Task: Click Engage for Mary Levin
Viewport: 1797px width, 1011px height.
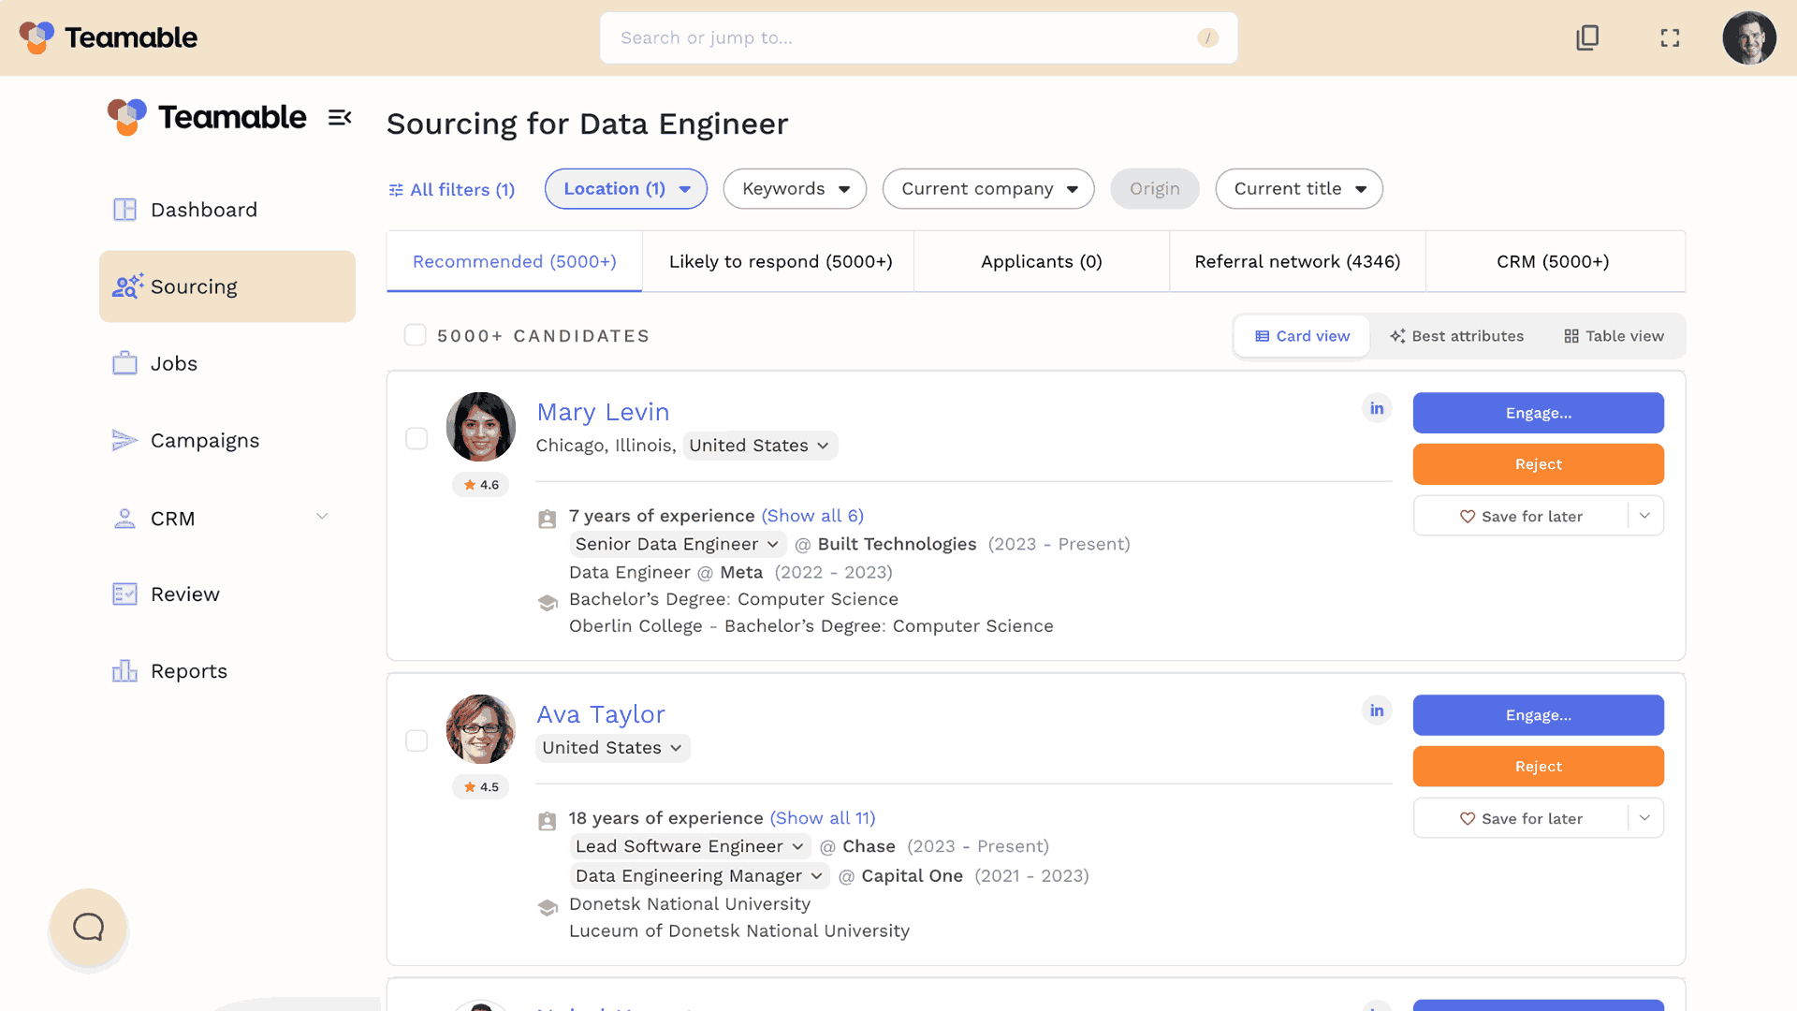Action: (1538, 413)
